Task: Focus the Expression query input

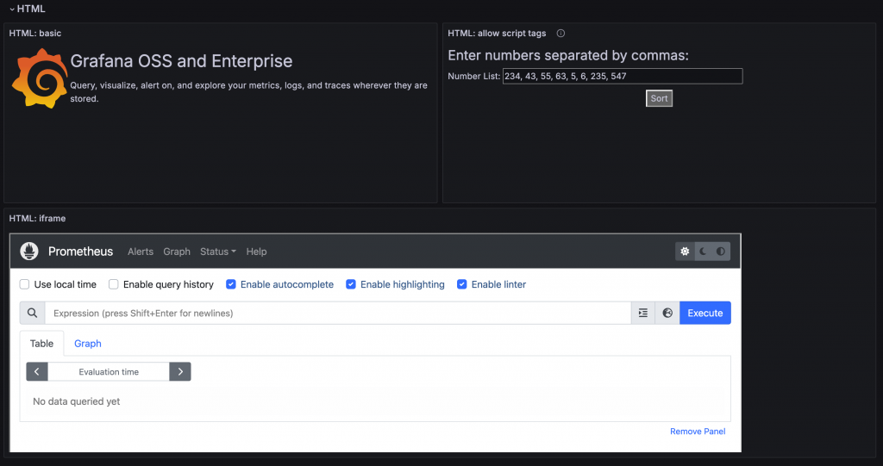Action: tap(338, 313)
